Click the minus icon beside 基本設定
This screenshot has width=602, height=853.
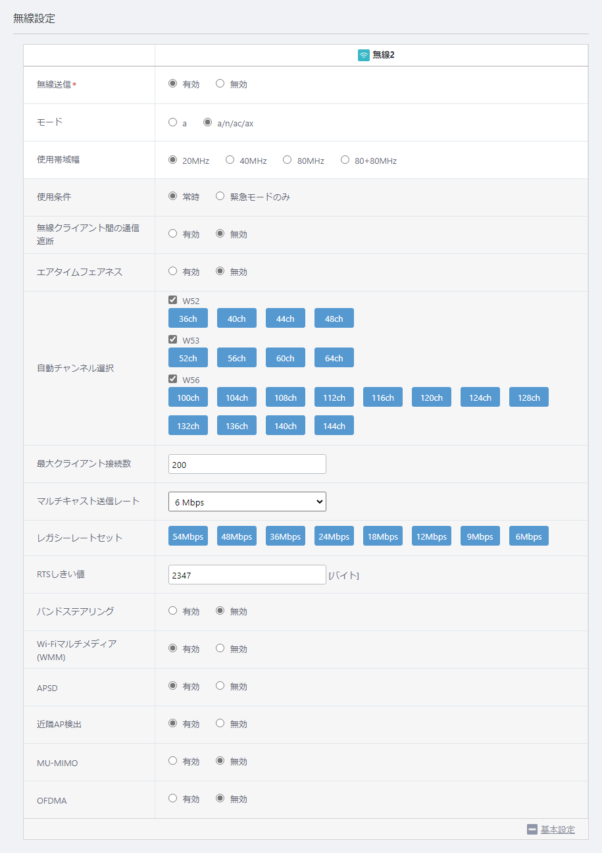[532, 829]
